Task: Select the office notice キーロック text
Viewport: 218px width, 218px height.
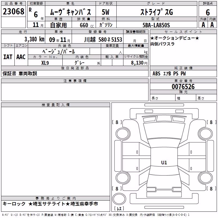Action: [14, 204]
